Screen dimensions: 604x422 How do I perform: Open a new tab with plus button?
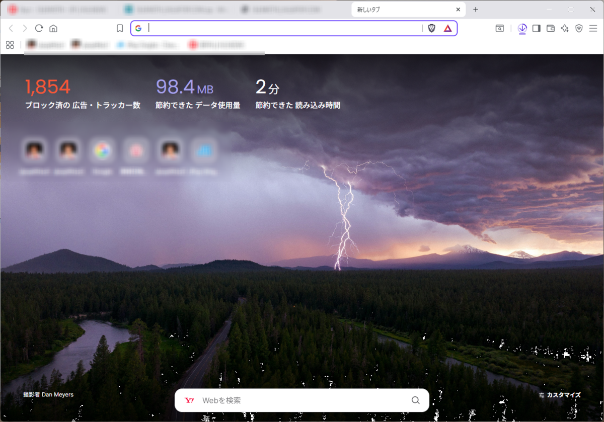tap(476, 10)
